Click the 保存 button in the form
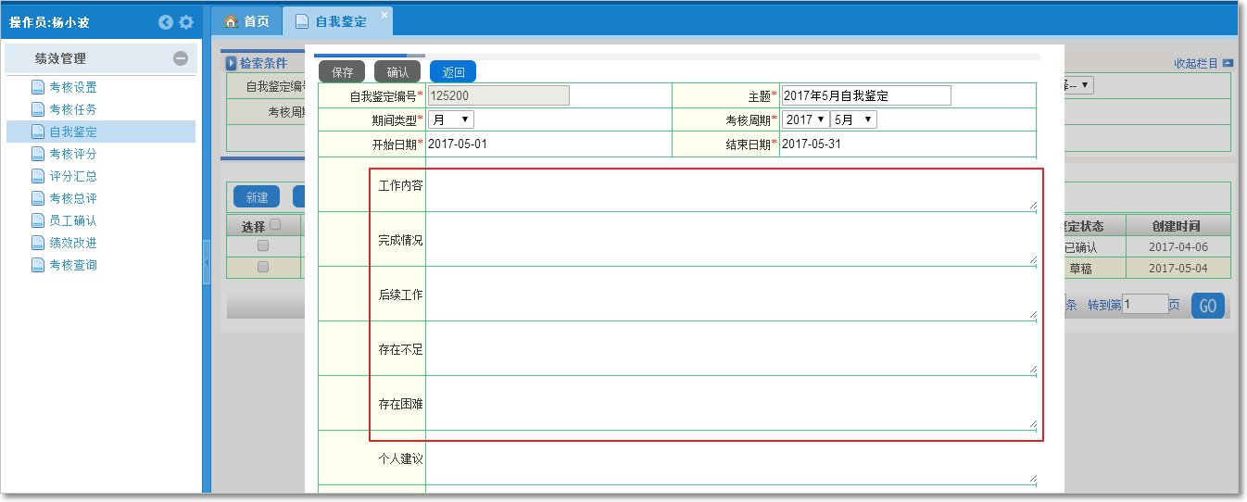 coord(342,71)
